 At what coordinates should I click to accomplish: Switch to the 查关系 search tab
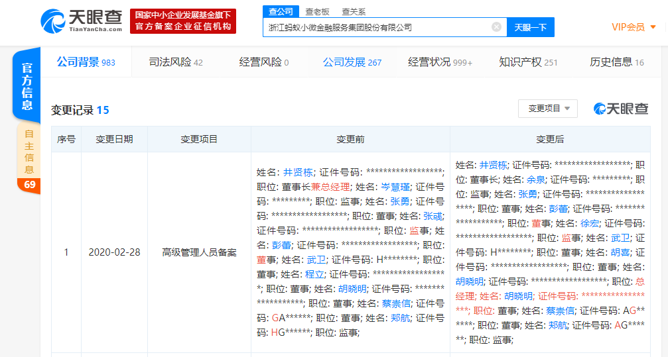tap(353, 11)
